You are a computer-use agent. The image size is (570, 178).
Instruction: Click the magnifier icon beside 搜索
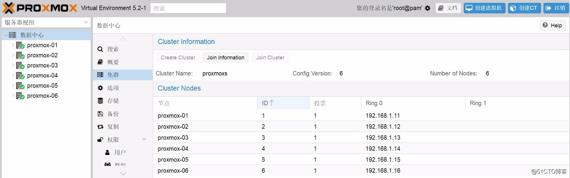(x=100, y=49)
